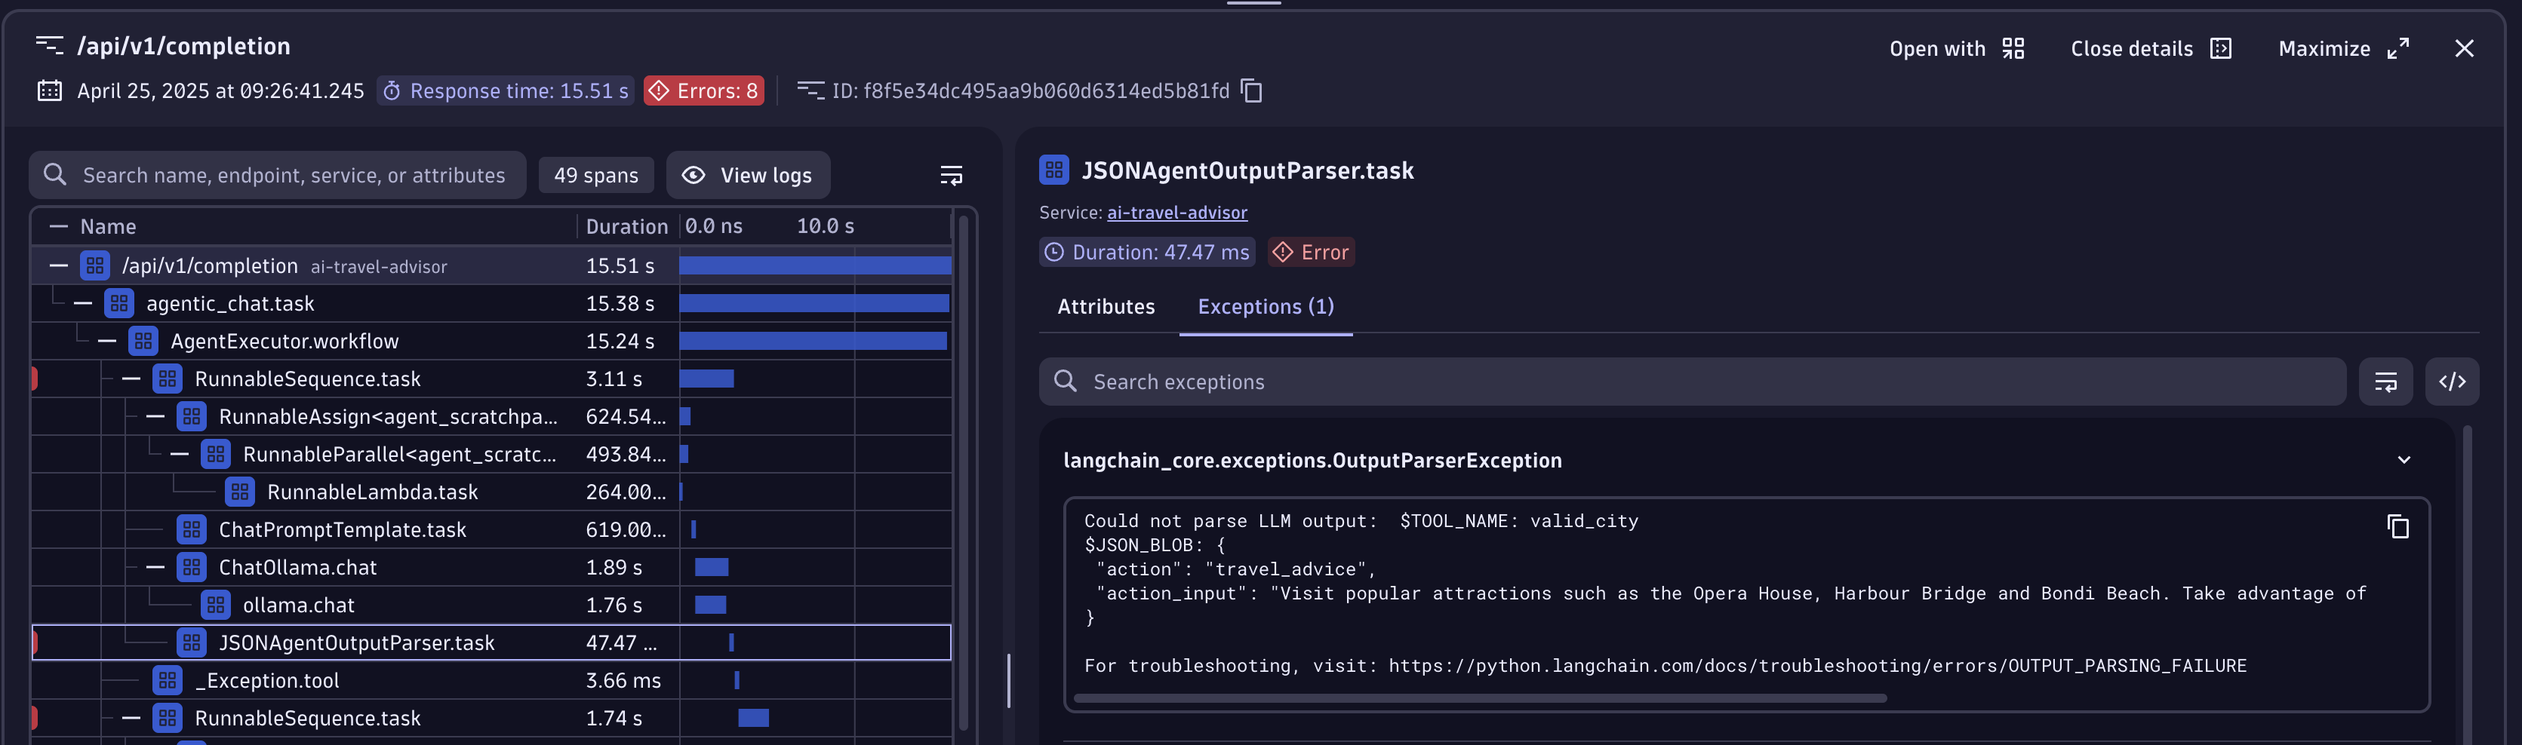The height and width of the screenshot is (745, 2522).
Task: Open the trace list settings icon
Action: (x=951, y=175)
